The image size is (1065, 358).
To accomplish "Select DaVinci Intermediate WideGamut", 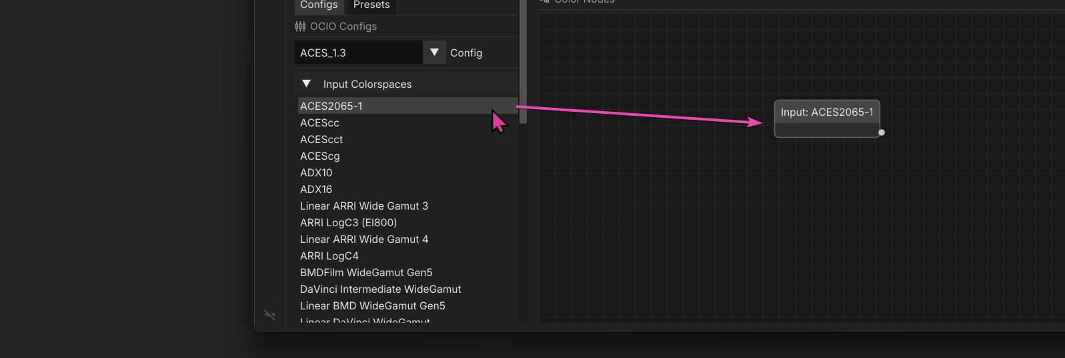I will pyautogui.click(x=381, y=289).
